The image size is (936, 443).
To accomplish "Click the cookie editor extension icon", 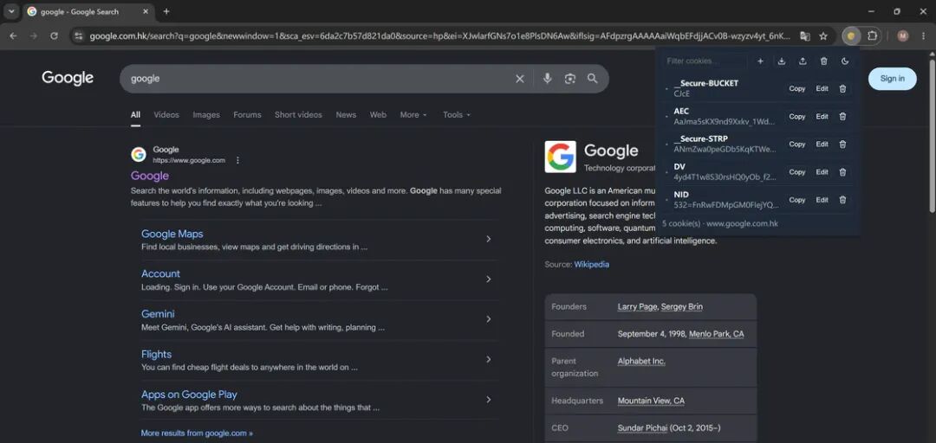I will point(851,35).
